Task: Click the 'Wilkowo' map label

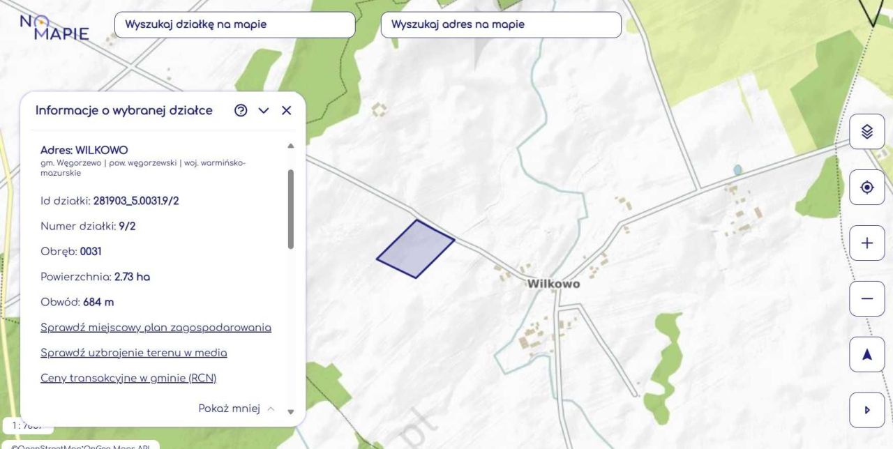Action: pyautogui.click(x=553, y=284)
